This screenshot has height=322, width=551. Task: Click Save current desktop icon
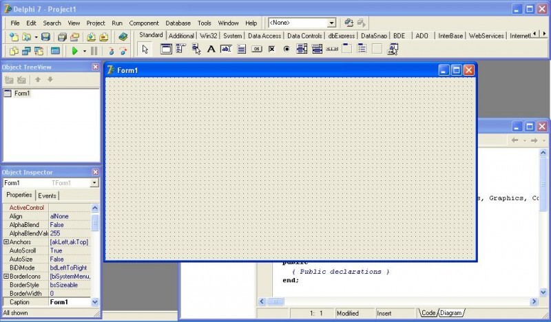(349, 23)
